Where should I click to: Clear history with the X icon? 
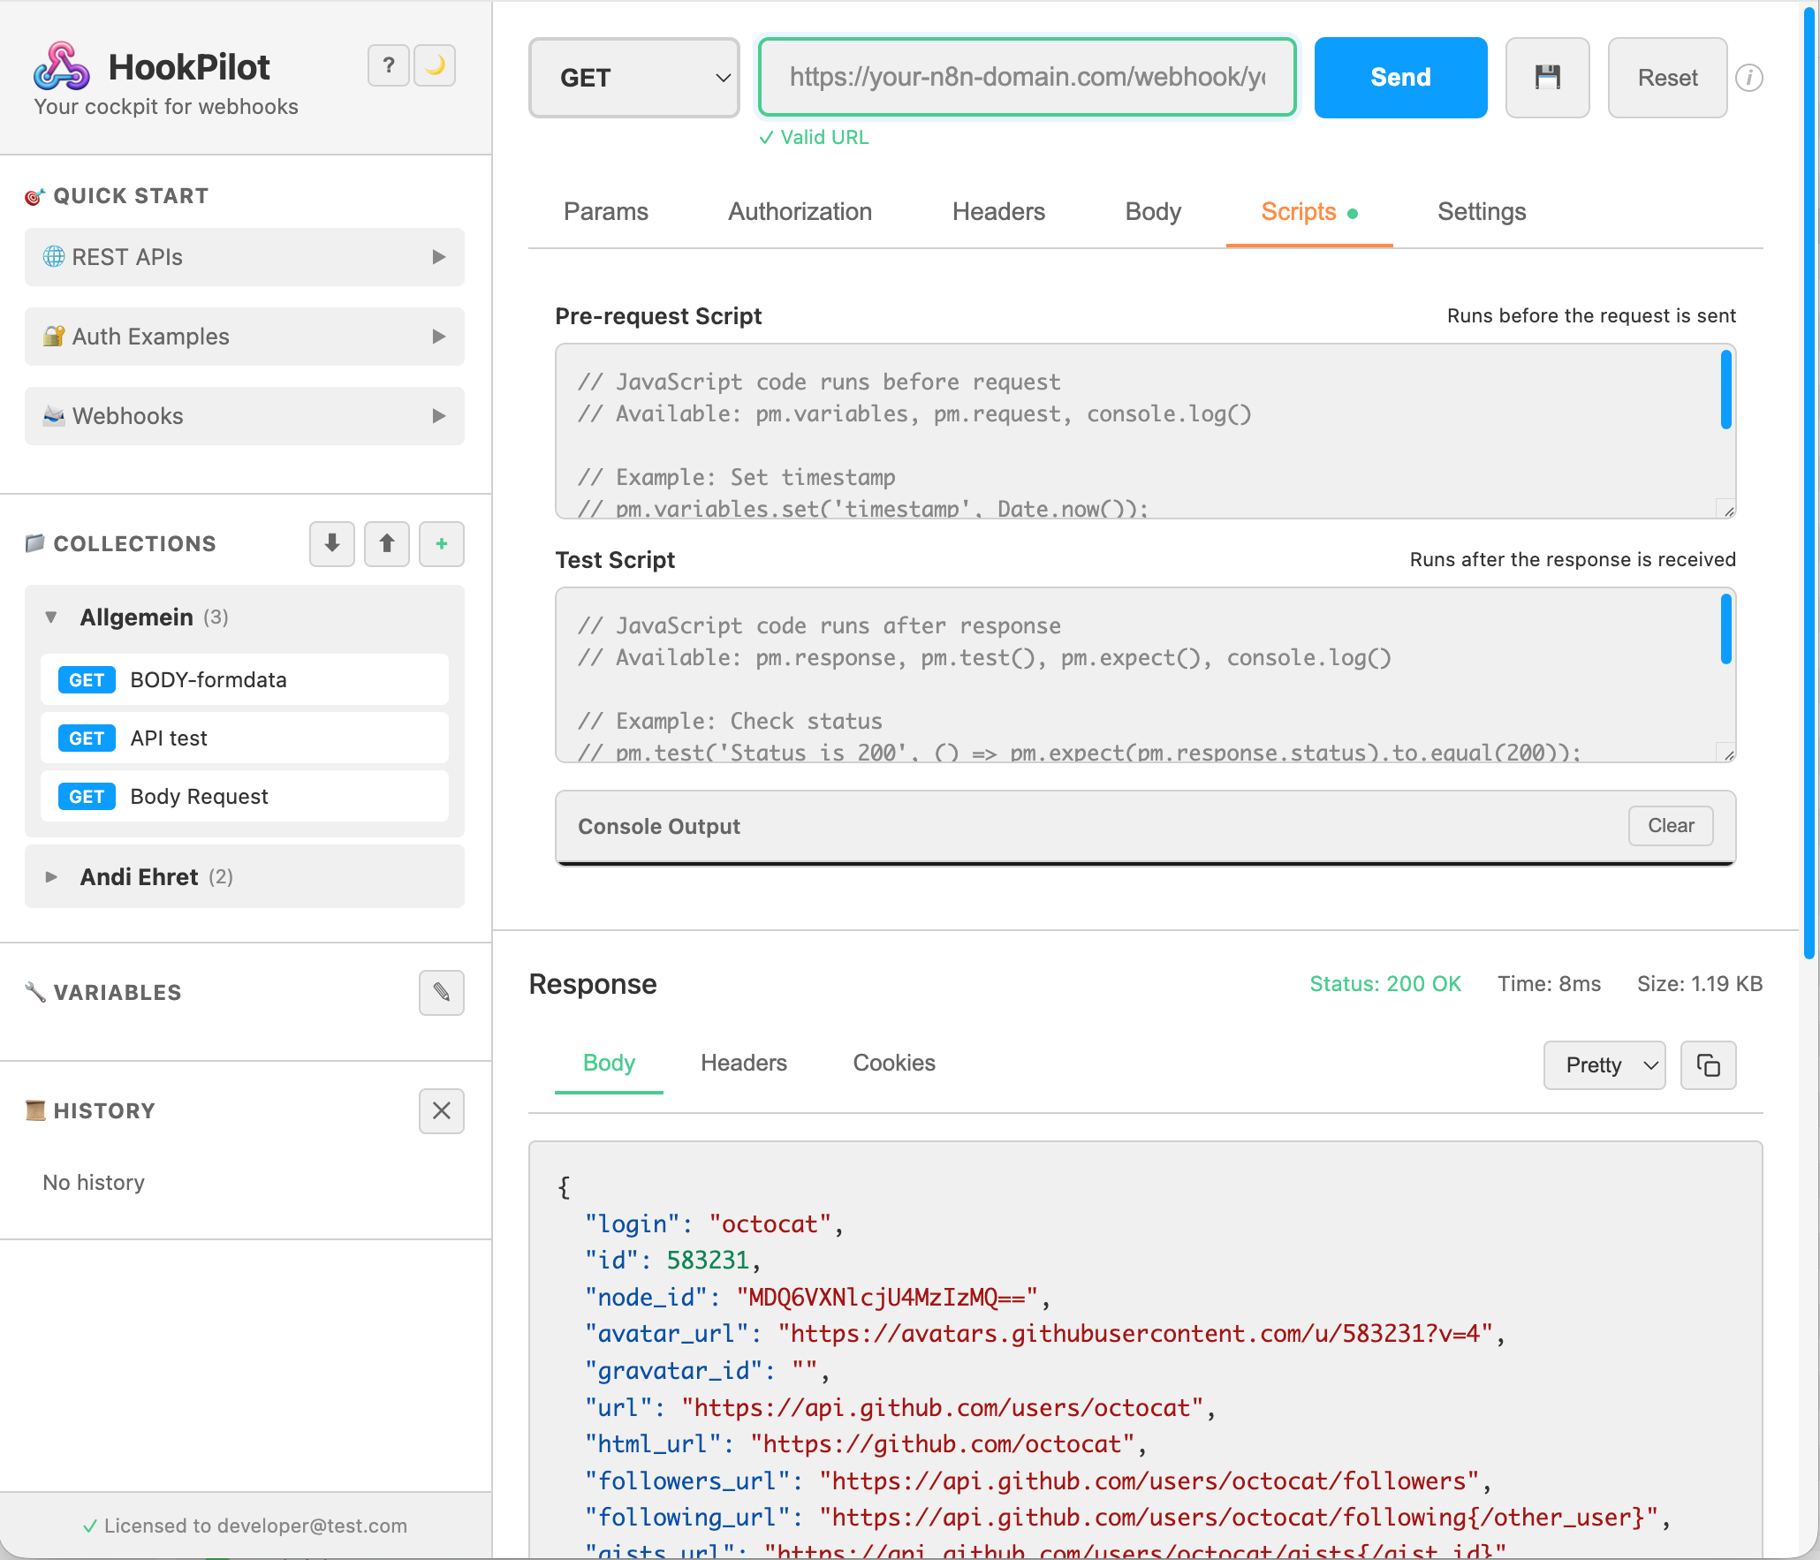(442, 1110)
